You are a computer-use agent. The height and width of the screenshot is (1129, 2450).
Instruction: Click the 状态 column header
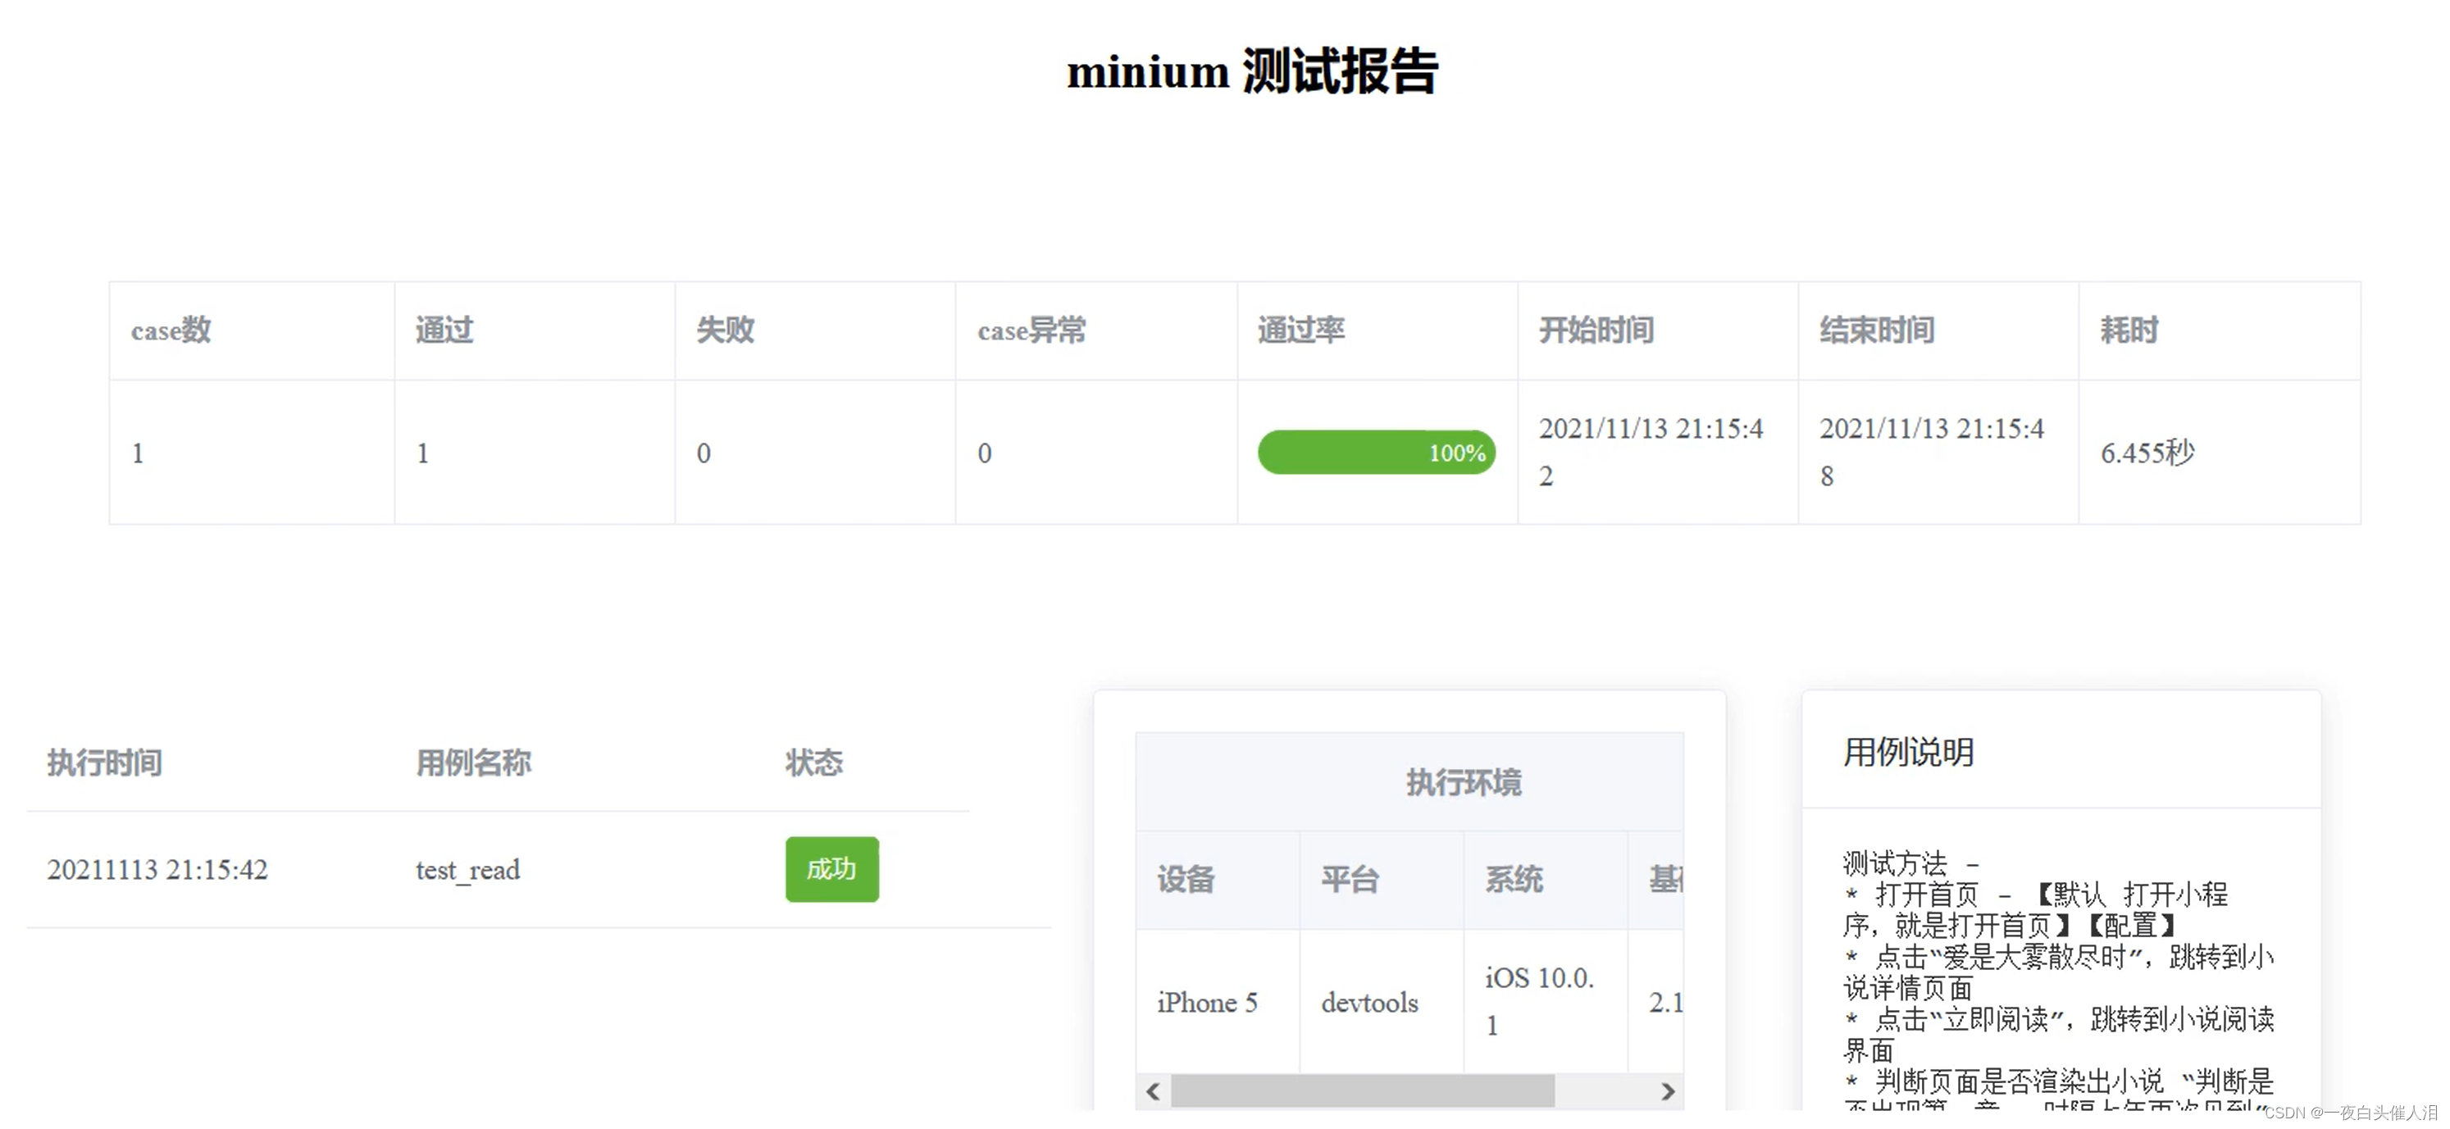coord(814,763)
